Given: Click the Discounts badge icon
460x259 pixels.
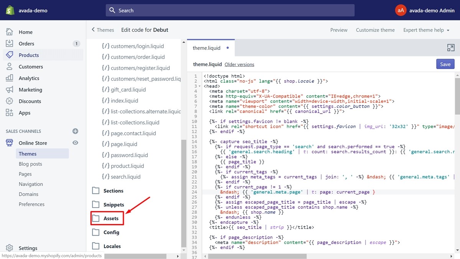Looking at the screenshot, I should (10, 101).
